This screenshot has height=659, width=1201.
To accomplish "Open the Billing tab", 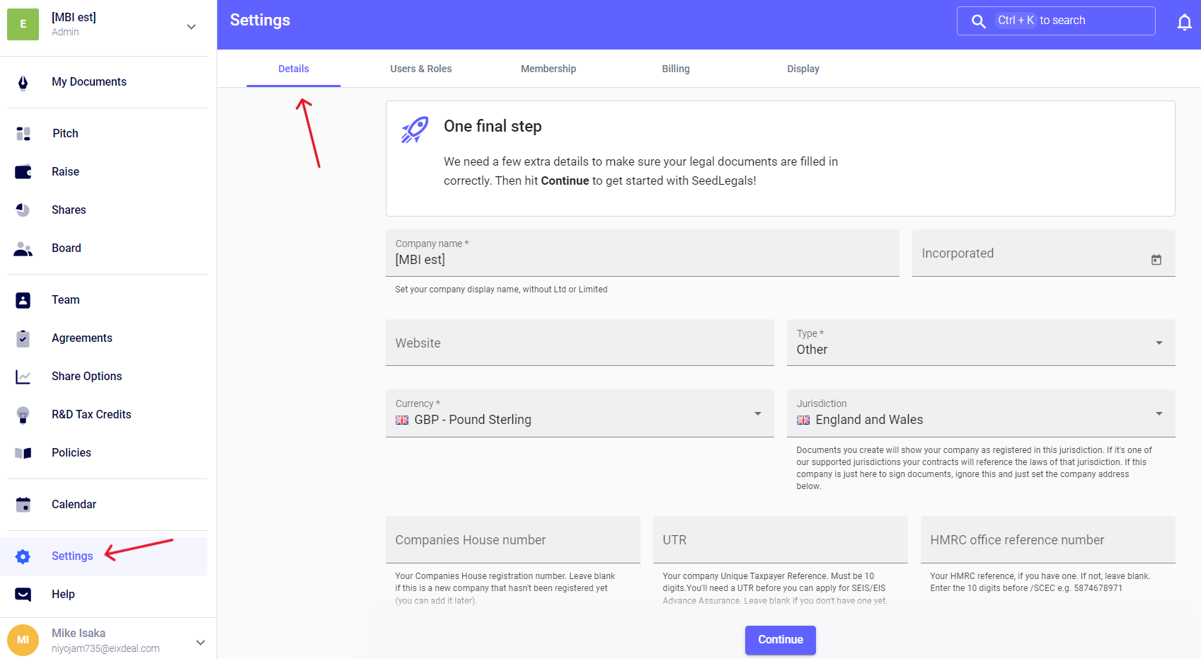I will [675, 69].
